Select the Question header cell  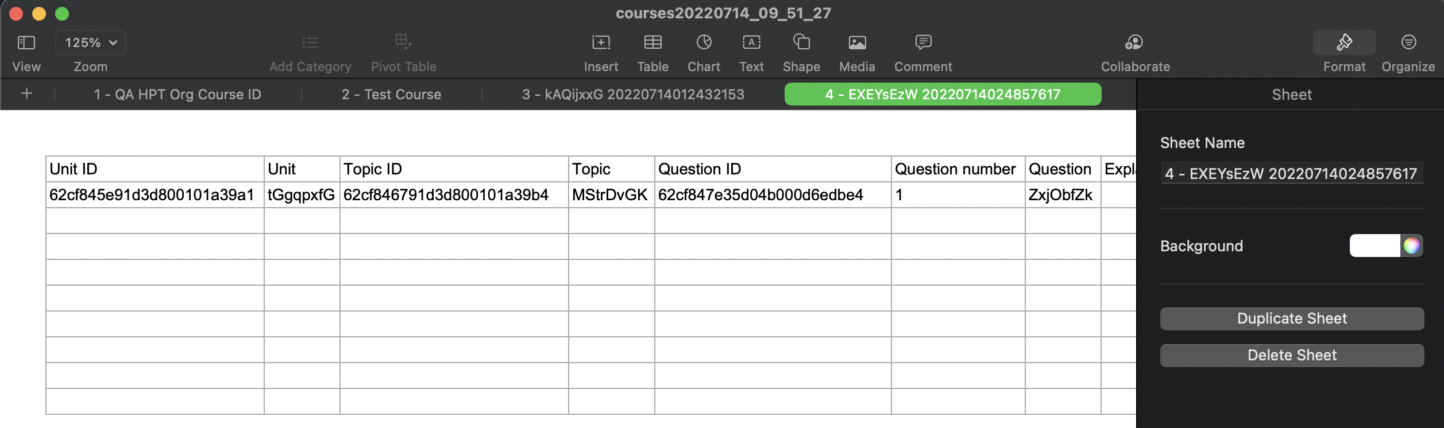[1063, 169]
